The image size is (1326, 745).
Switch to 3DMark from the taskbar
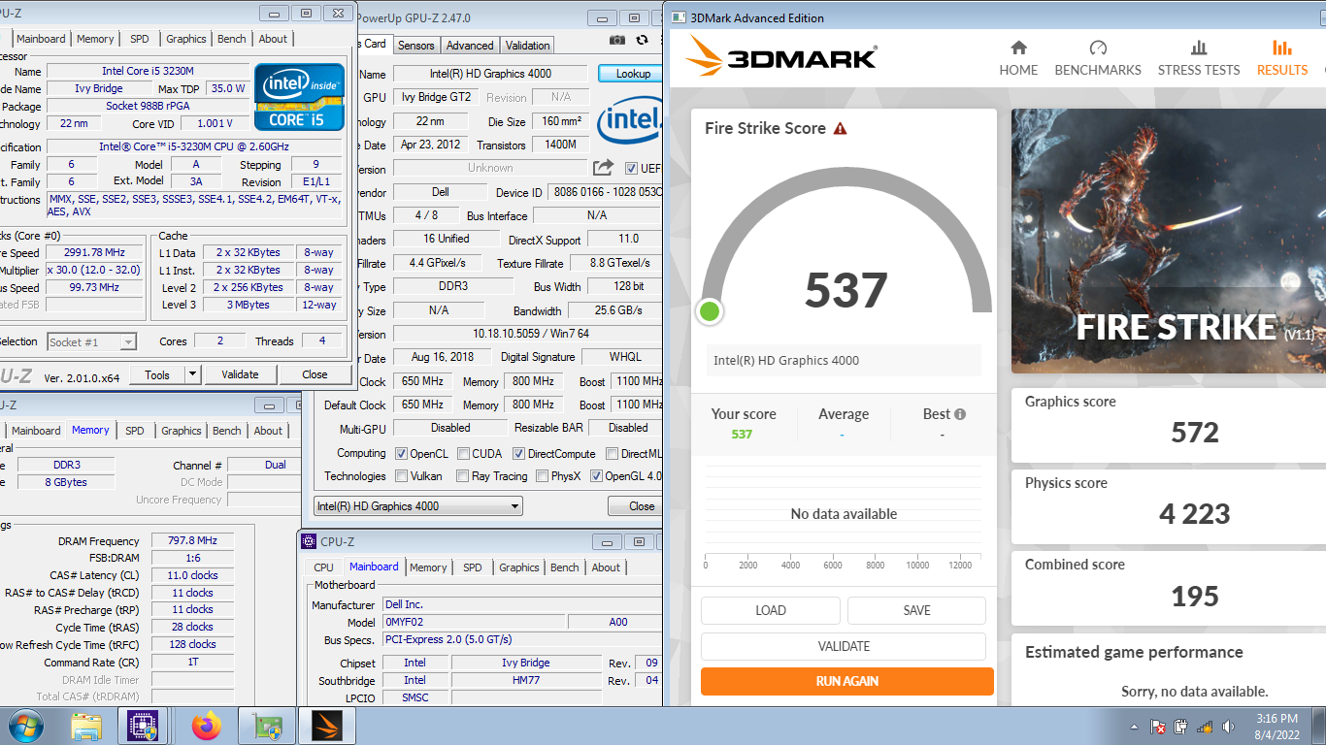pyautogui.click(x=326, y=726)
